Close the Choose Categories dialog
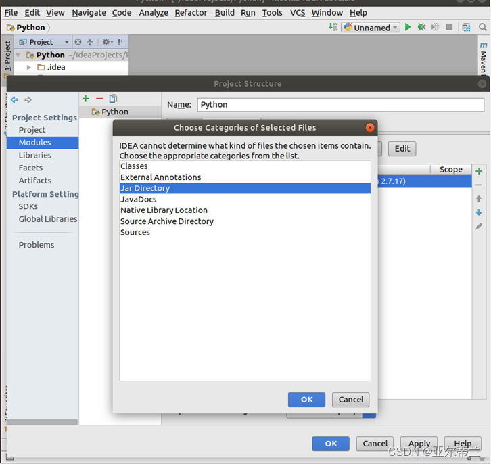The height and width of the screenshot is (464, 491). [x=370, y=128]
